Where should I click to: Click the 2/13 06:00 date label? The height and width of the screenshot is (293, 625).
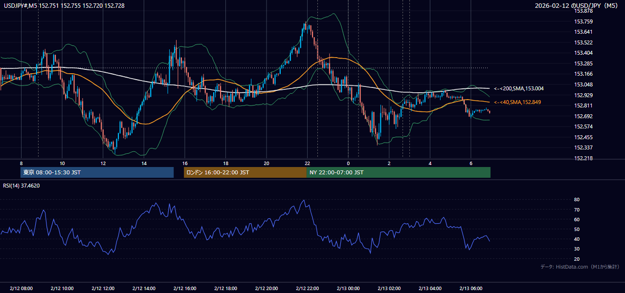click(x=471, y=289)
